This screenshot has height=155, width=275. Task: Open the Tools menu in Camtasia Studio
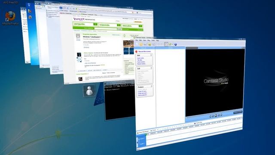coord(153,40)
